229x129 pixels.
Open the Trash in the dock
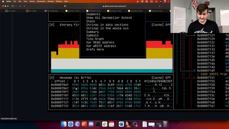point(165,124)
